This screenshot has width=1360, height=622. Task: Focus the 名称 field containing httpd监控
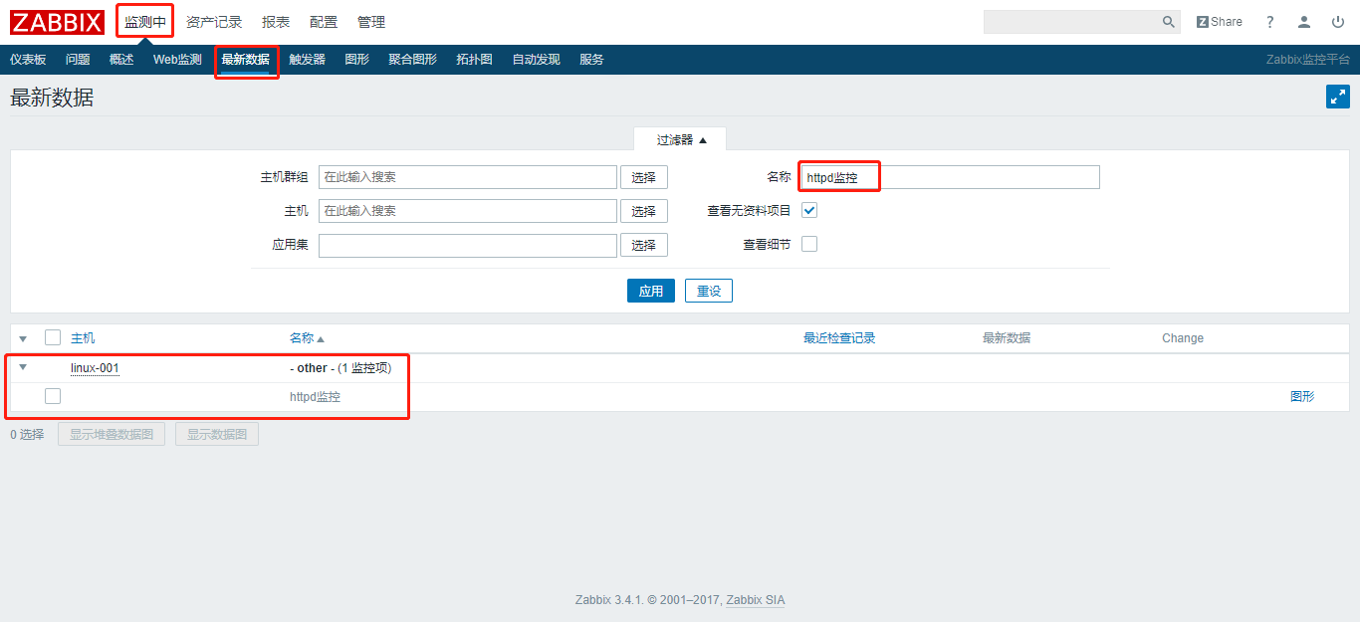[x=951, y=177]
